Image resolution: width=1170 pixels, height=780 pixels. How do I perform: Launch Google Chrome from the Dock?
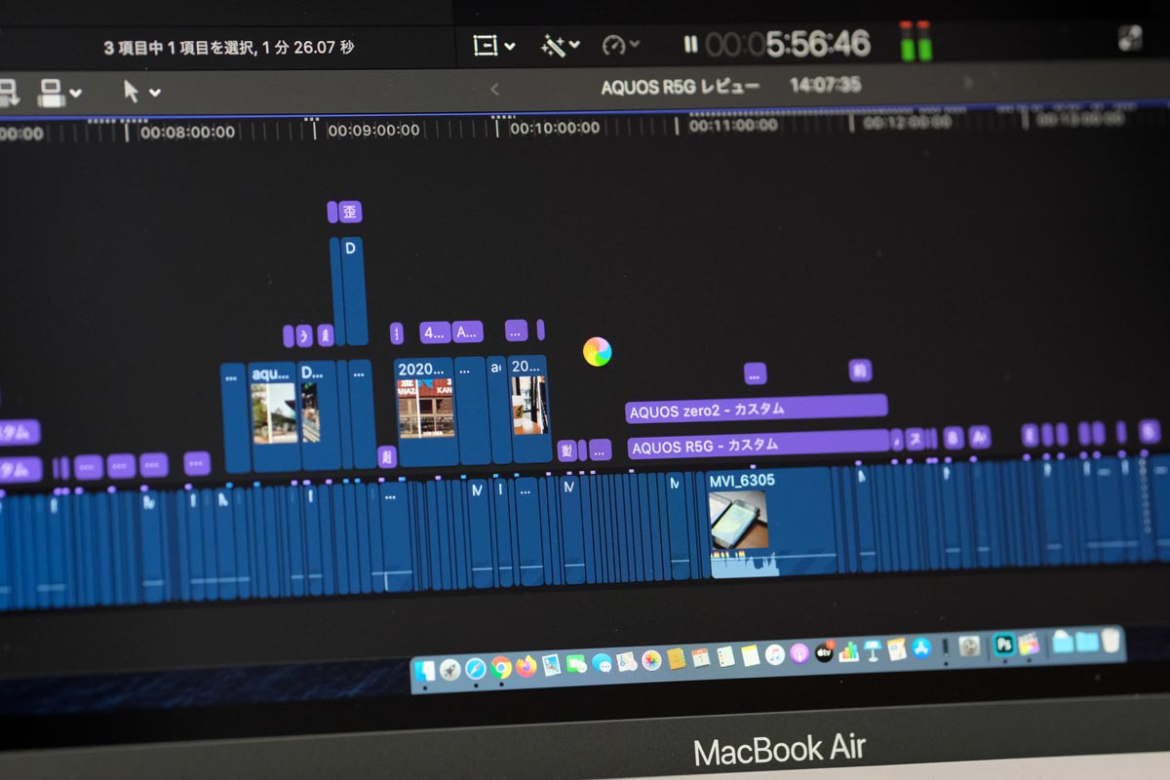[501, 668]
